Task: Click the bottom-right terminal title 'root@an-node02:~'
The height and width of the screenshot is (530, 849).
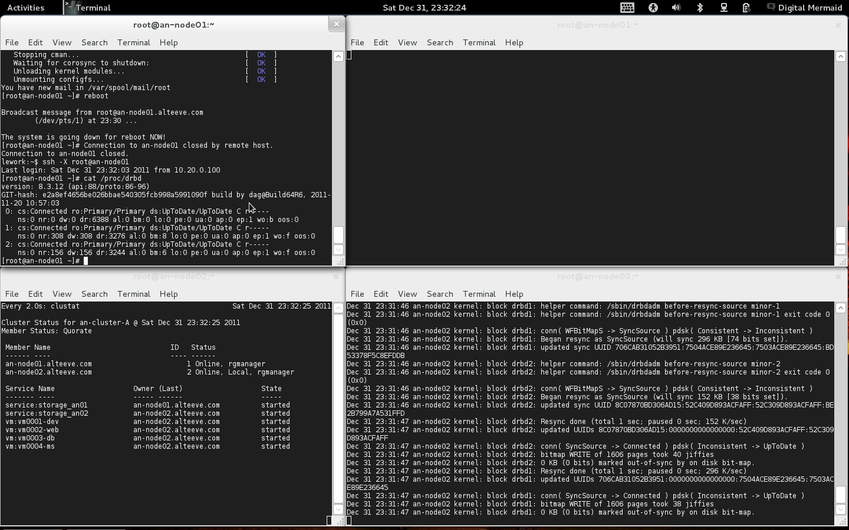Action: coord(597,276)
